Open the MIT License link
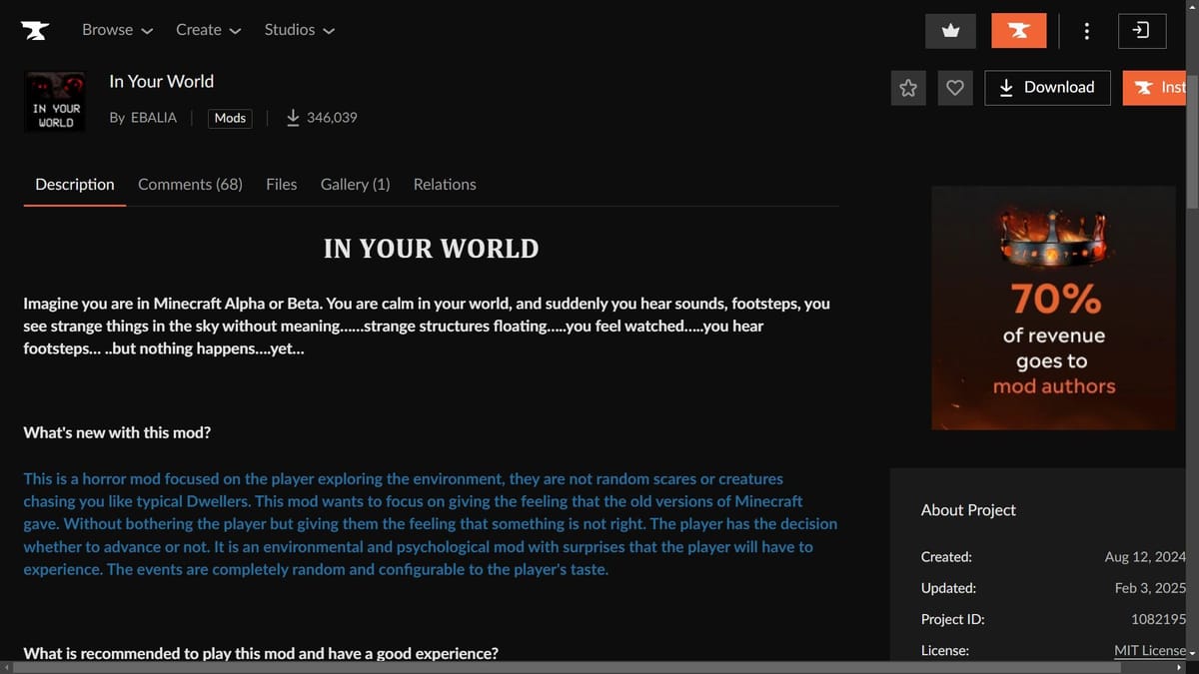This screenshot has height=674, width=1199. 1149,650
